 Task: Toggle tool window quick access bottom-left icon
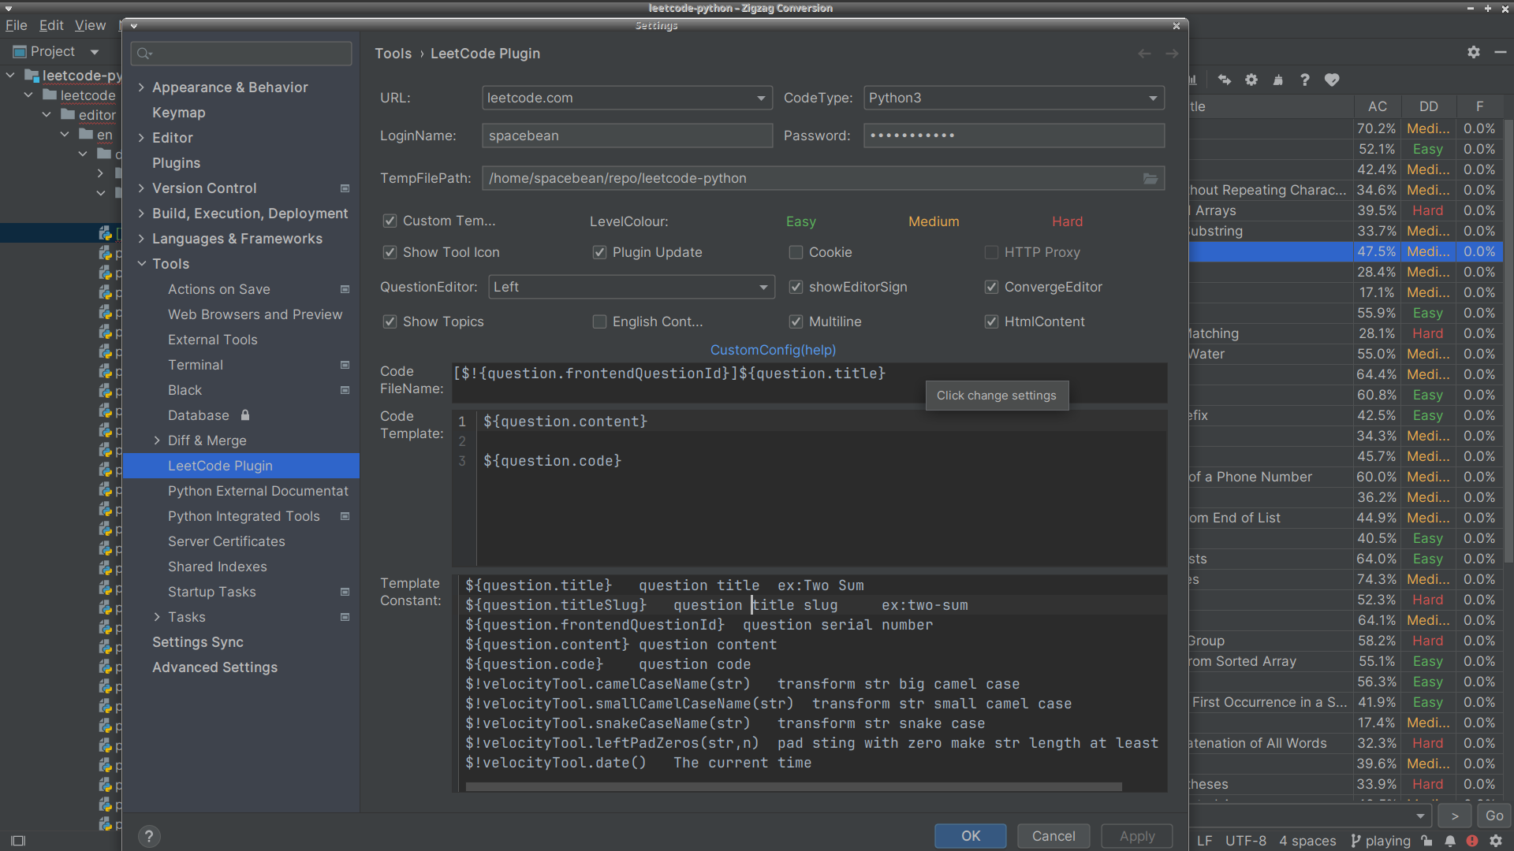point(18,841)
